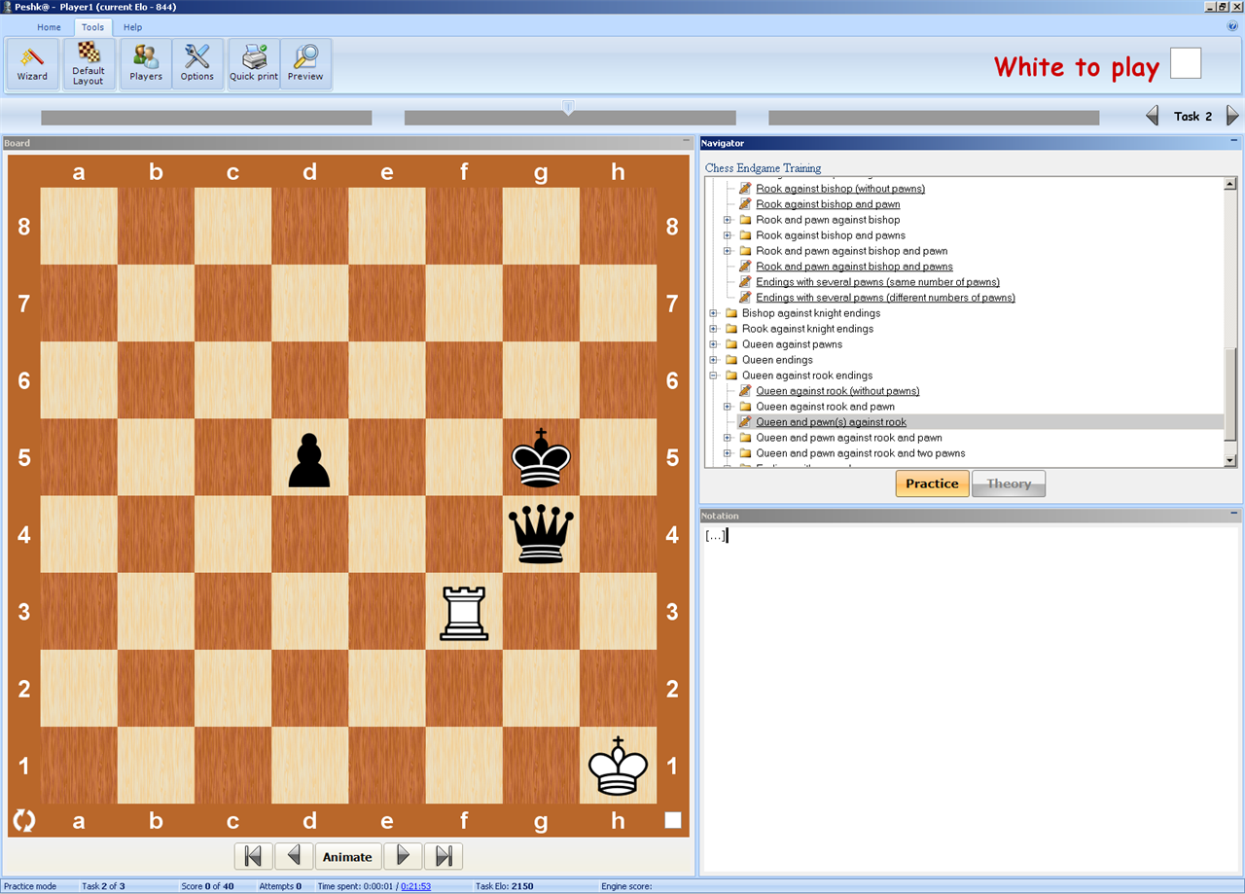This screenshot has height=894, width=1245.
Task: Collapse Queen against rook endings
Action: pos(713,375)
